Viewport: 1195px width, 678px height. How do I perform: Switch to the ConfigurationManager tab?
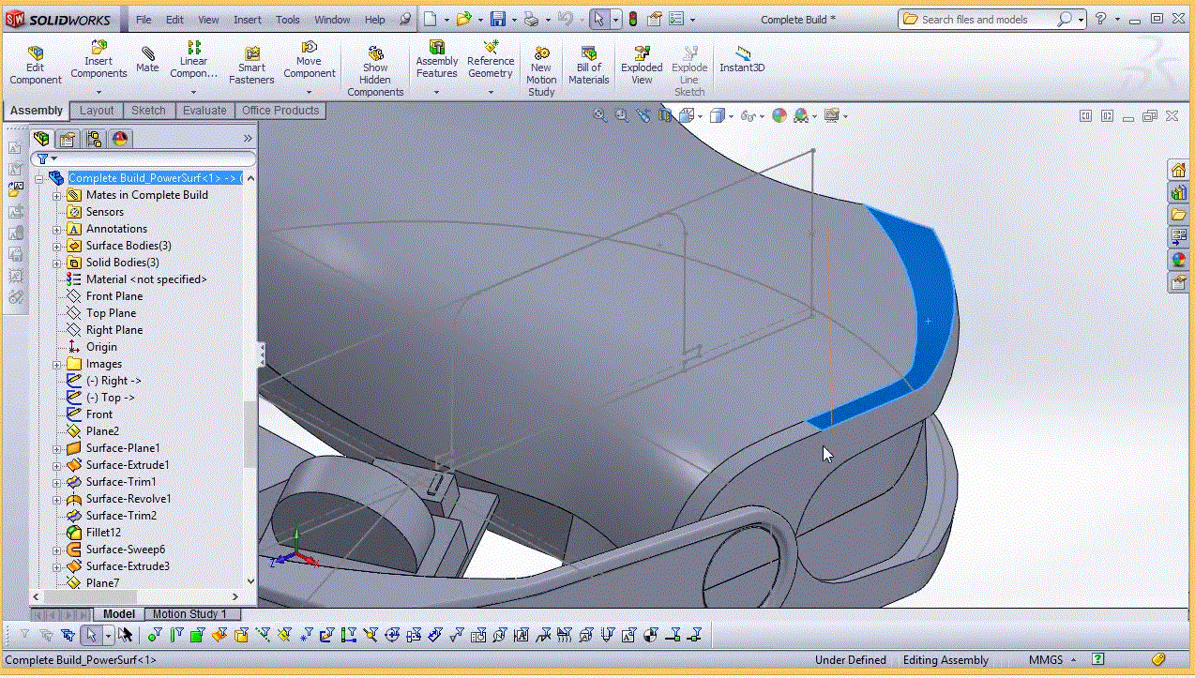[94, 139]
